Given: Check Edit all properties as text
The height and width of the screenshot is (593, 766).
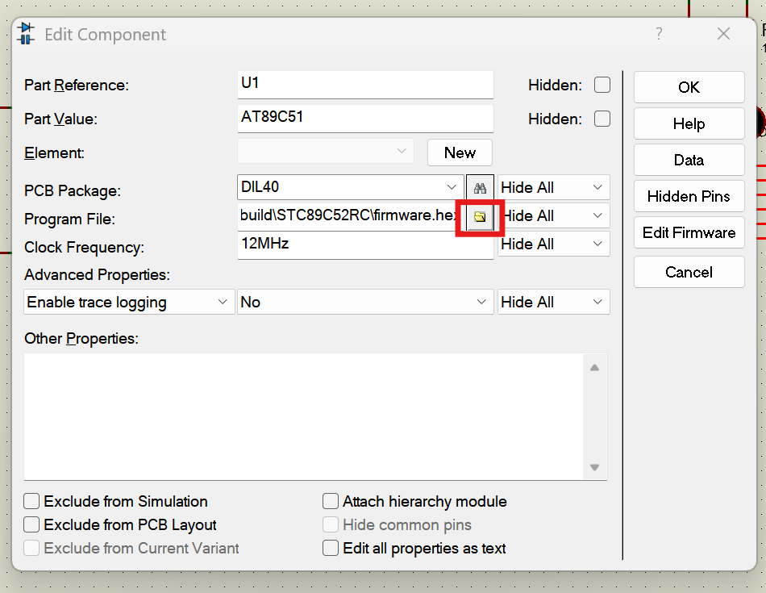Looking at the screenshot, I should (x=331, y=548).
